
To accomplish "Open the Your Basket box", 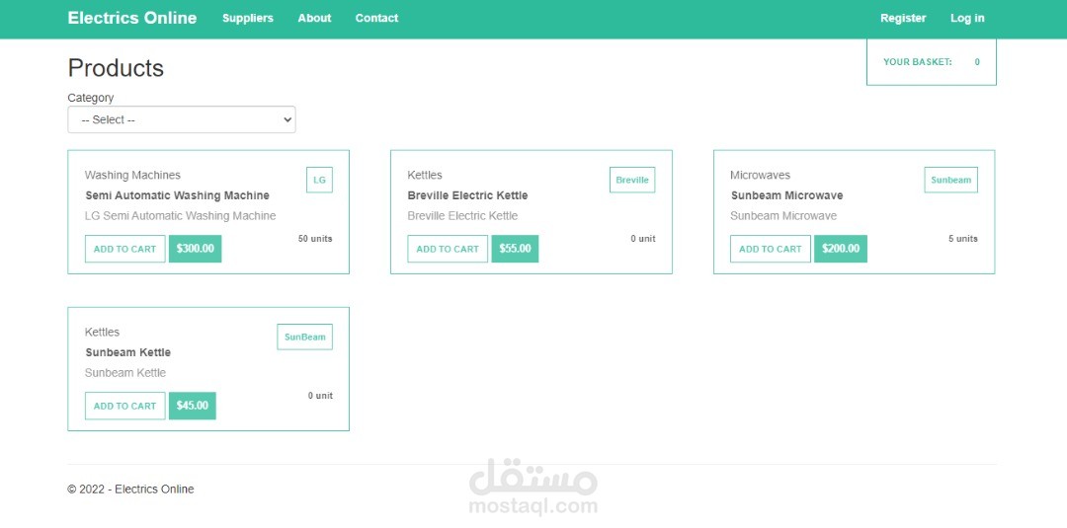I will point(931,62).
